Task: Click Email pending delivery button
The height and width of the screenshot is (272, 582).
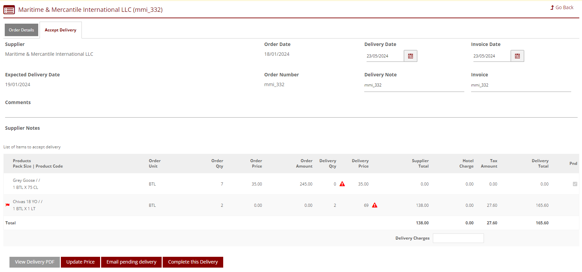Action: pos(131,262)
